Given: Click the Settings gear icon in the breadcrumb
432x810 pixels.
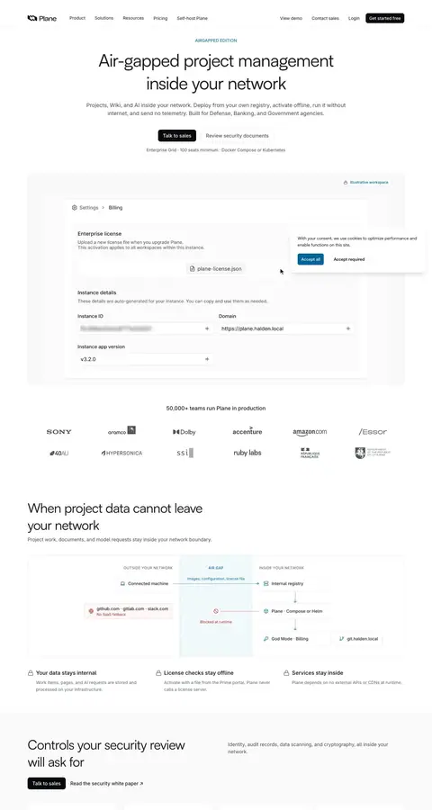Looking at the screenshot, I should pyautogui.click(x=75, y=208).
